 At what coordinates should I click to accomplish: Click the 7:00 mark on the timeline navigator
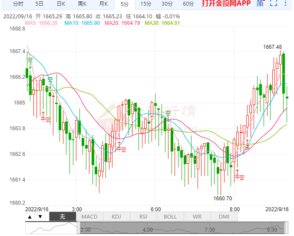(210, 229)
